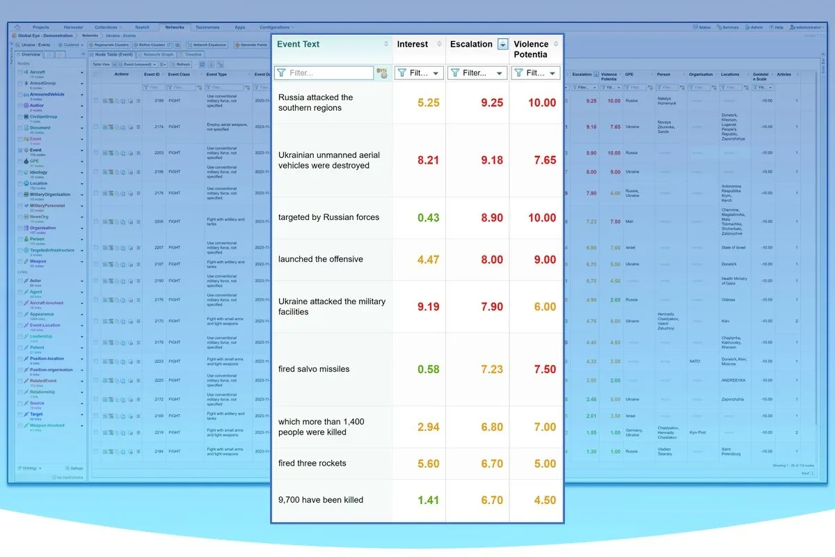835x557 pixels.
Task: Tick the select-all checkbox in table header
Action: click(96, 74)
